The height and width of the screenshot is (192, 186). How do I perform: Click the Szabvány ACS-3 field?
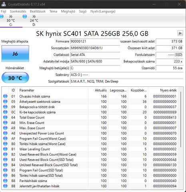(x=127, y=75)
